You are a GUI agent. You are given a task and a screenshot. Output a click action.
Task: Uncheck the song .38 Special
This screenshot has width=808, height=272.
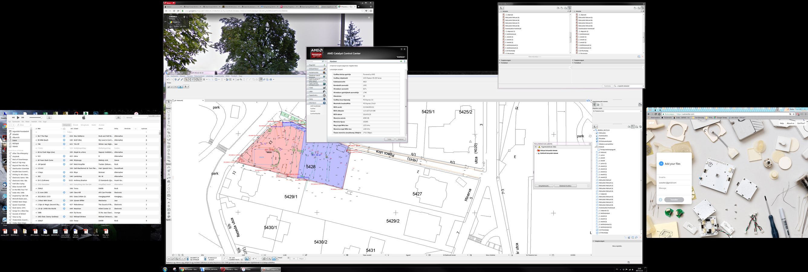(x=36, y=164)
